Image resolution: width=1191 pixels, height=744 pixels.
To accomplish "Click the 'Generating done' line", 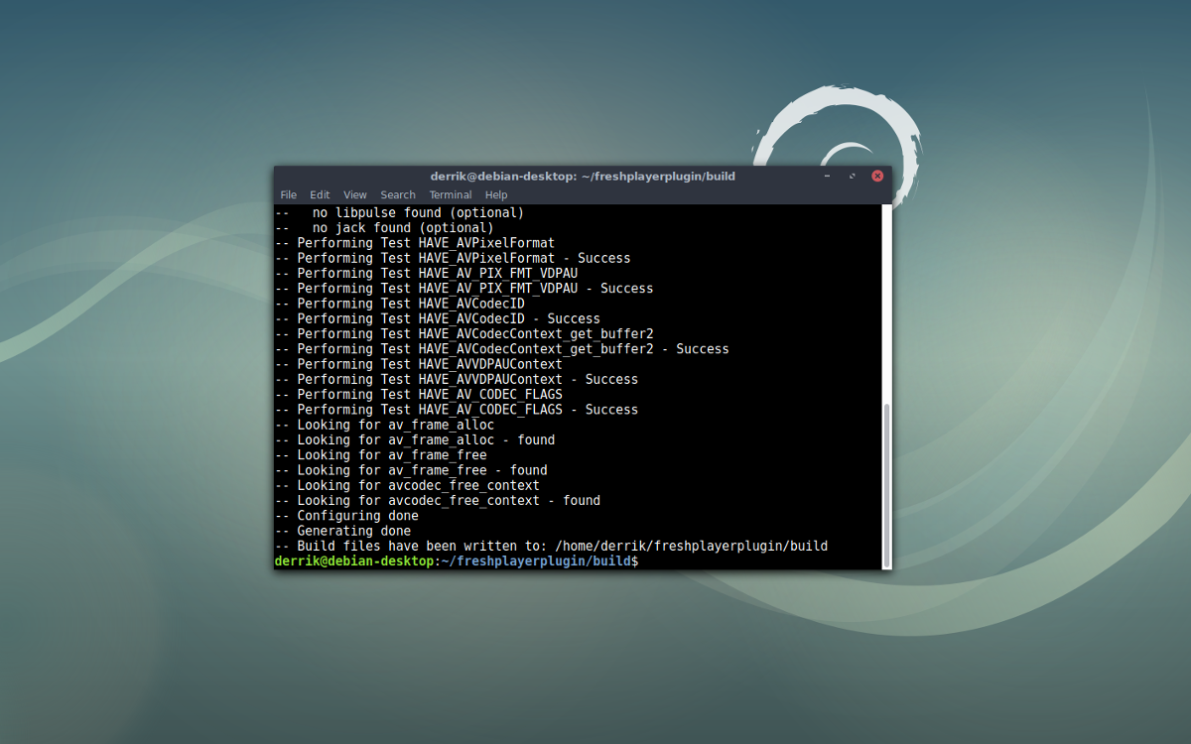I will (342, 531).
